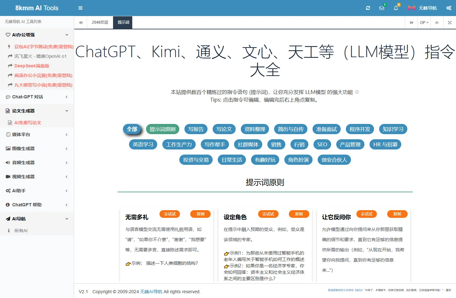
Task: Expand the ChatGPT 帮助 menu
Action: pos(37,205)
